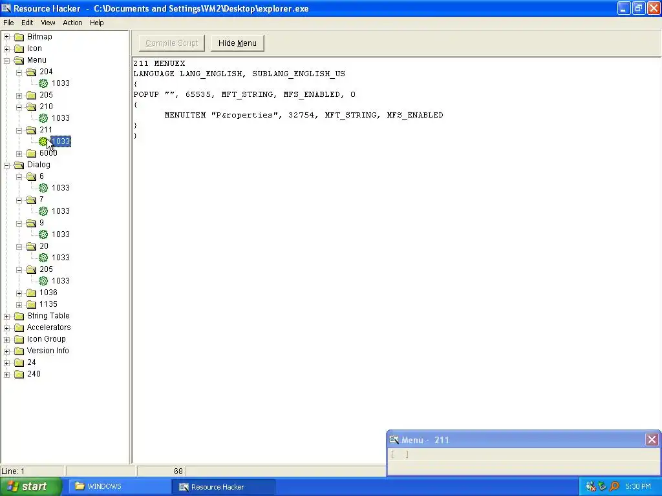
Task: Expand Menu folder 205
Action: (19, 96)
